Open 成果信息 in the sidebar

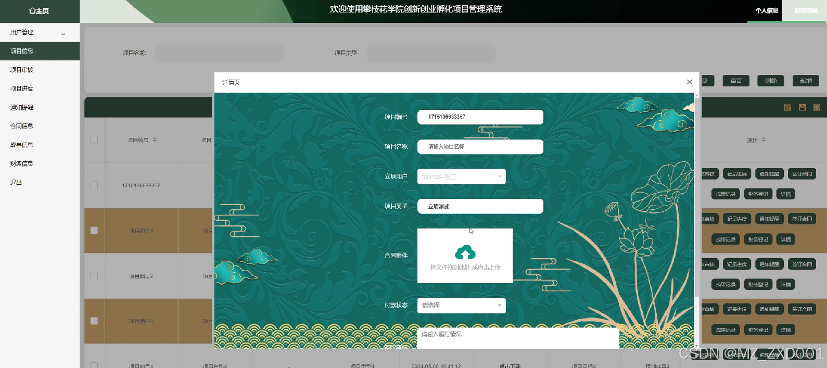pos(40,145)
